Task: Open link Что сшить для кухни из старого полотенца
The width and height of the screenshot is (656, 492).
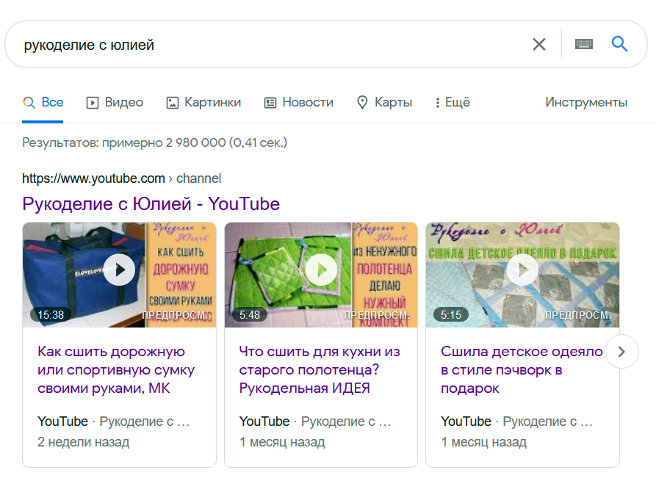Action: [320, 370]
